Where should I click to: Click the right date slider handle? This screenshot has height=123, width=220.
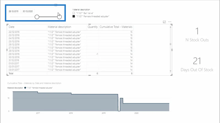click(59, 17)
